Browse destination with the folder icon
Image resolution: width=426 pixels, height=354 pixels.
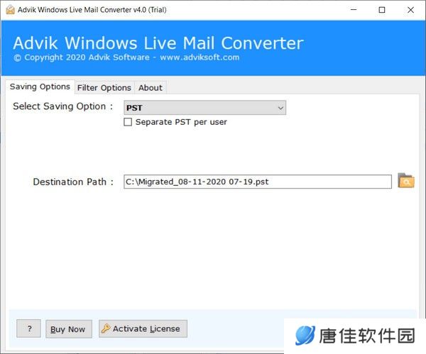(x=406, y=181)
